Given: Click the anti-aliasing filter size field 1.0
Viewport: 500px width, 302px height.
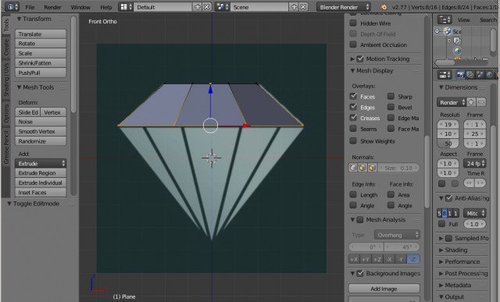Looking at the screenshot, I should 474,224.
